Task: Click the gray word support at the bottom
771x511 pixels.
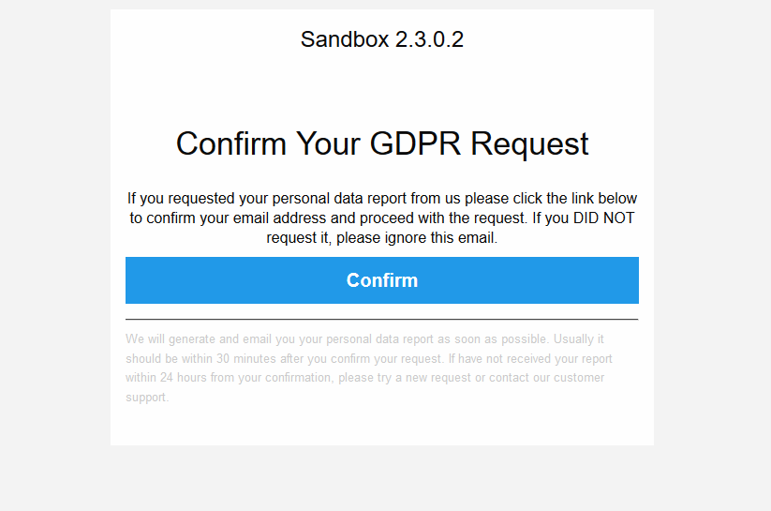Action: [x=147, y=398]
